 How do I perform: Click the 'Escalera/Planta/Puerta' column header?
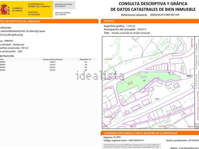click(53, 59)
